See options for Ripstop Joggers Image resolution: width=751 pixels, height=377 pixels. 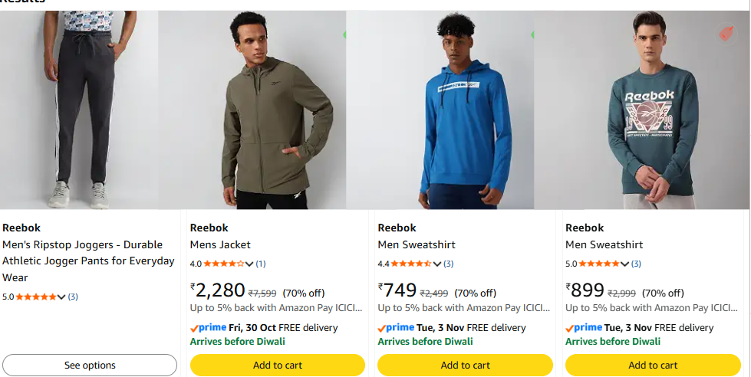pos(90,365)
